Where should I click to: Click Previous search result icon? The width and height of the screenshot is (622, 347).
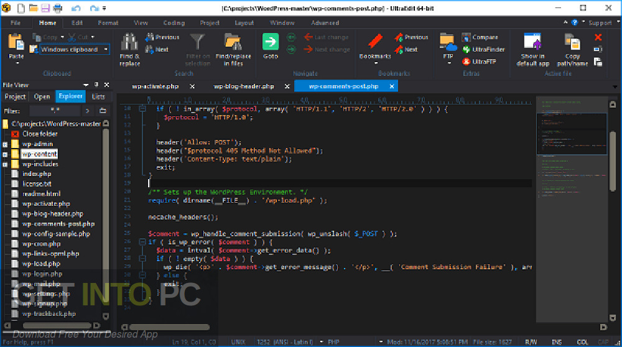(x=149, y=37)
